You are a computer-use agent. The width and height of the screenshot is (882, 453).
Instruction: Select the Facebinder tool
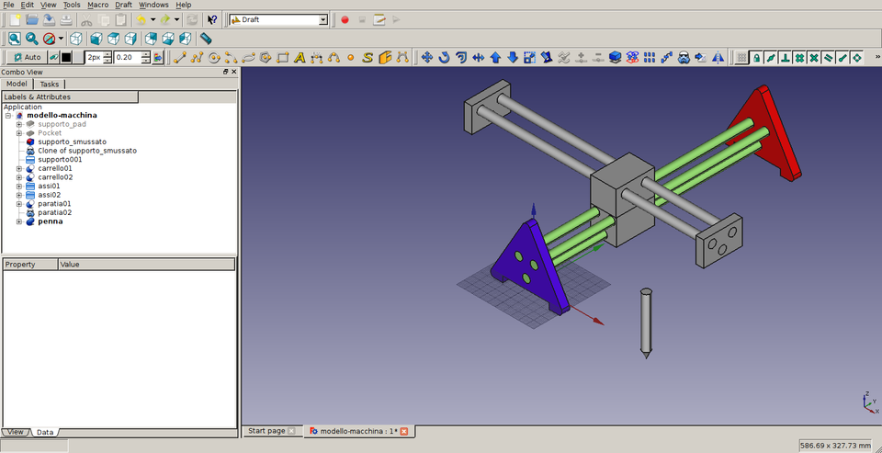(x=385, y=57)
